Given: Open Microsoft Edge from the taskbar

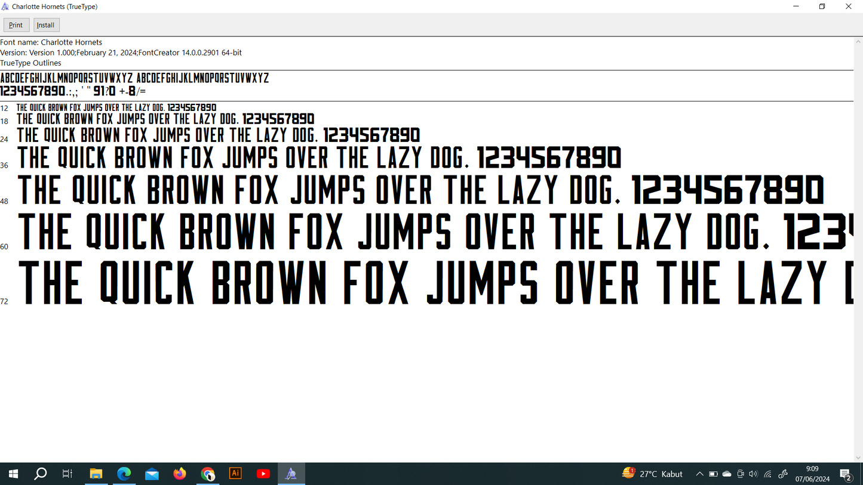Looking at the screenshot, I should tap(124, 474).
